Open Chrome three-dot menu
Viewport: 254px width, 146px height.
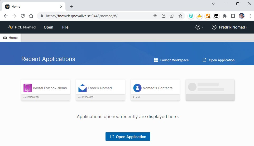250,16
